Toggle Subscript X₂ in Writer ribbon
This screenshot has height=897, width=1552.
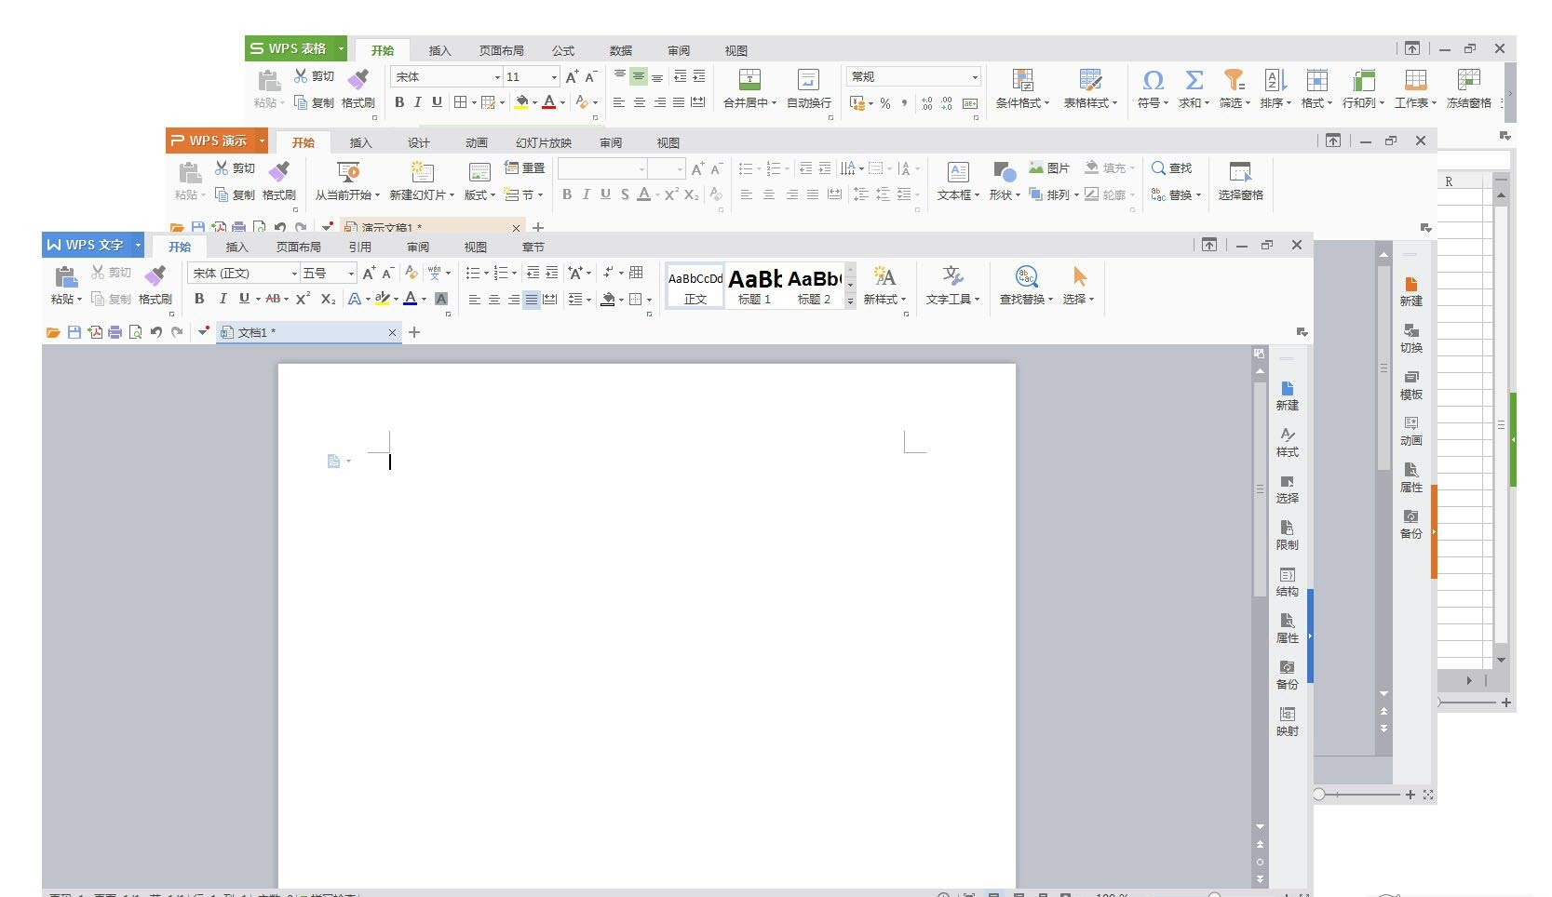tap(328, 299)
